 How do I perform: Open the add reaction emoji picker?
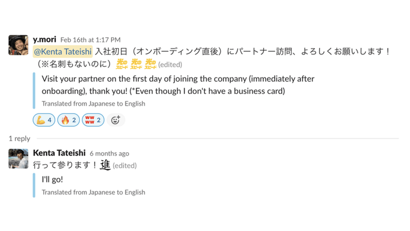click(116, 120)
